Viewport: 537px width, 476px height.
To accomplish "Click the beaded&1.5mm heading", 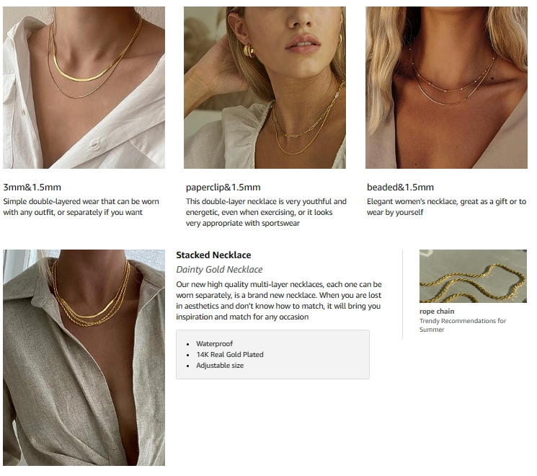I will pyautogui.click(x=400, y=187).
